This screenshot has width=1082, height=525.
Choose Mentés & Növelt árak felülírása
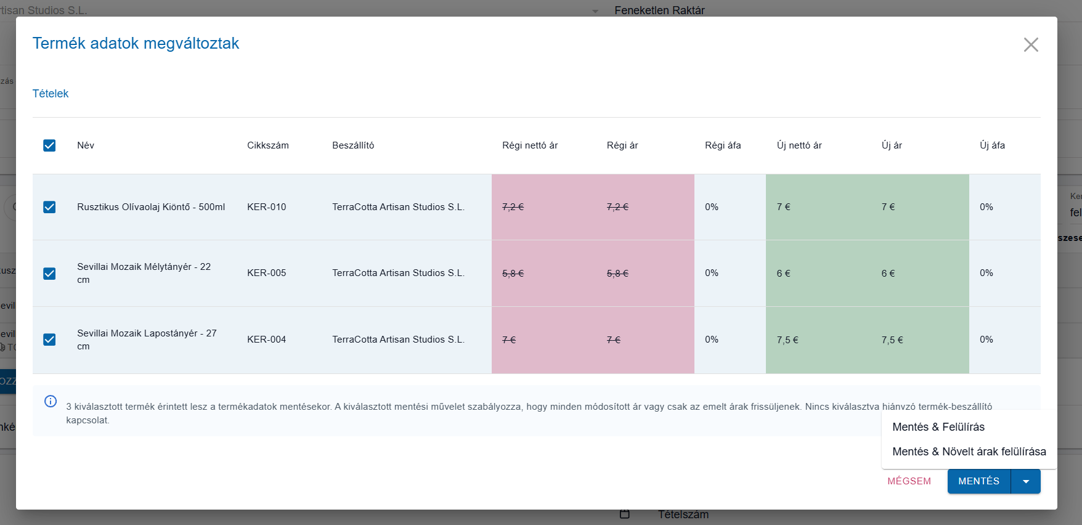pos(969,452)
